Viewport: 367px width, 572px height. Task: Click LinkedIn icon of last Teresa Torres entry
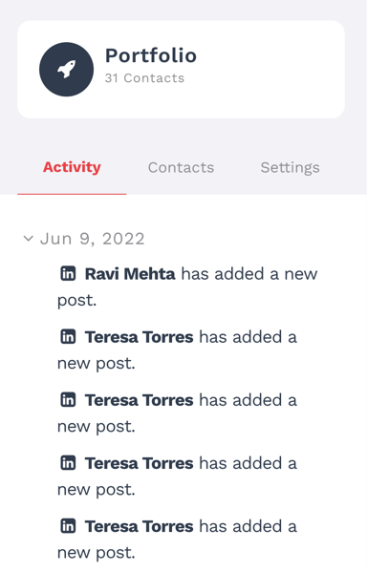coord(68,525)
